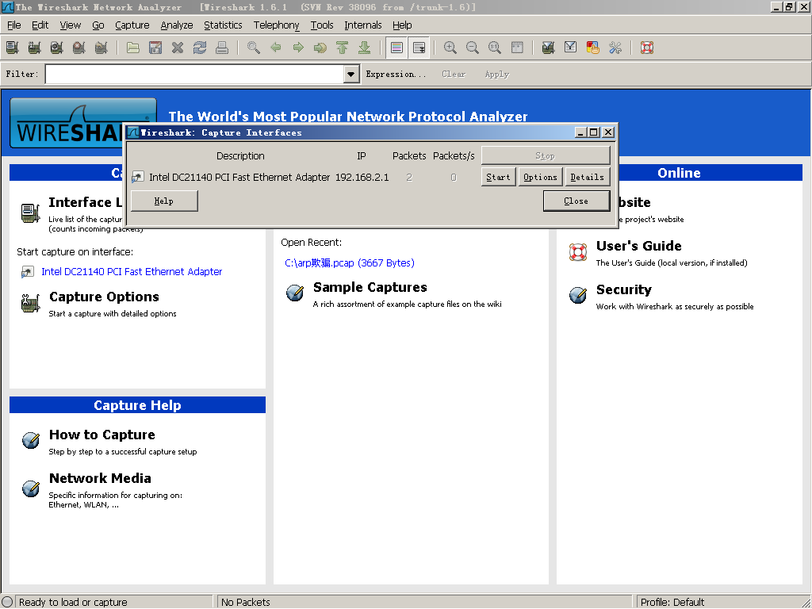Click the capture options toolbar icon
The width and height of the screenshot is (812, 609).
tap(34, 48)
